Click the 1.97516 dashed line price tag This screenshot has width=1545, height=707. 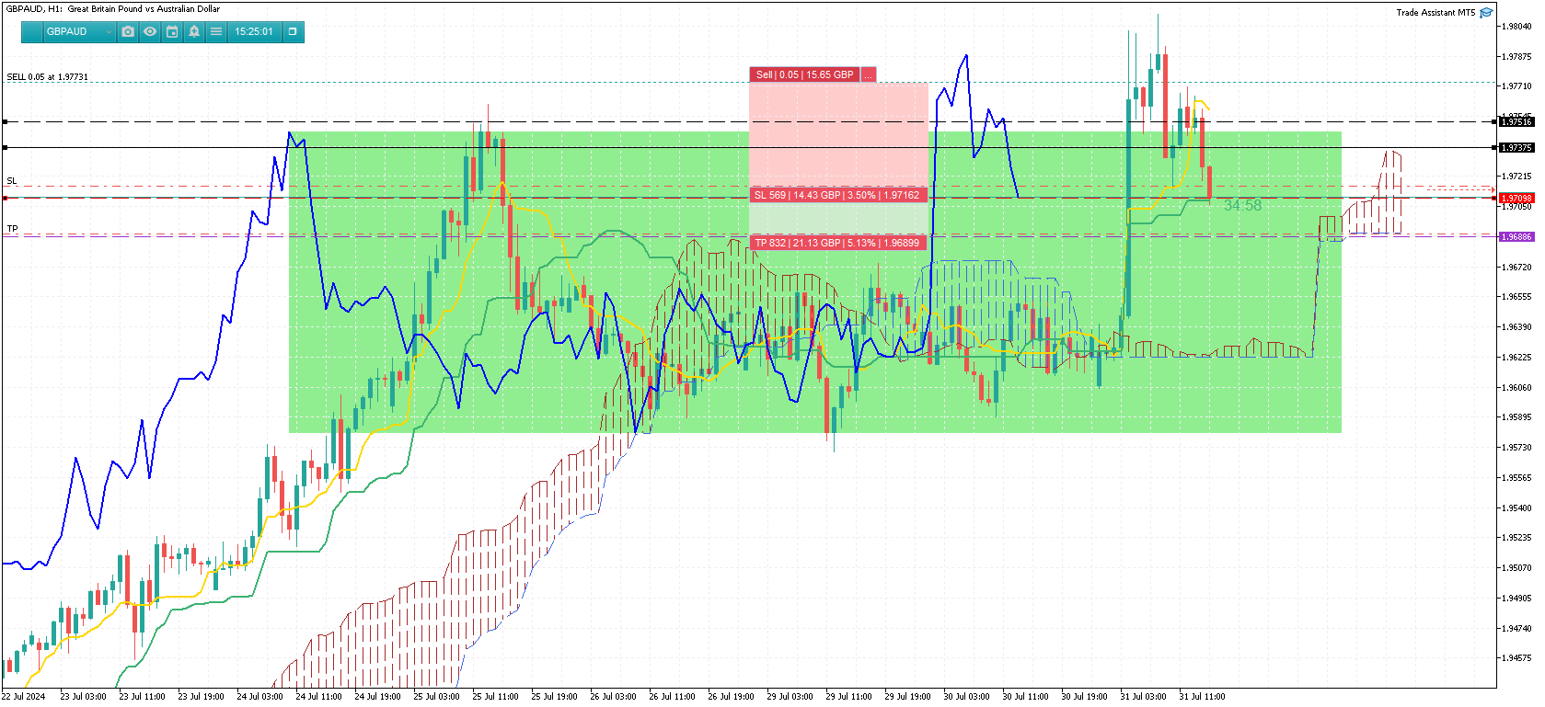point(1516,121)
